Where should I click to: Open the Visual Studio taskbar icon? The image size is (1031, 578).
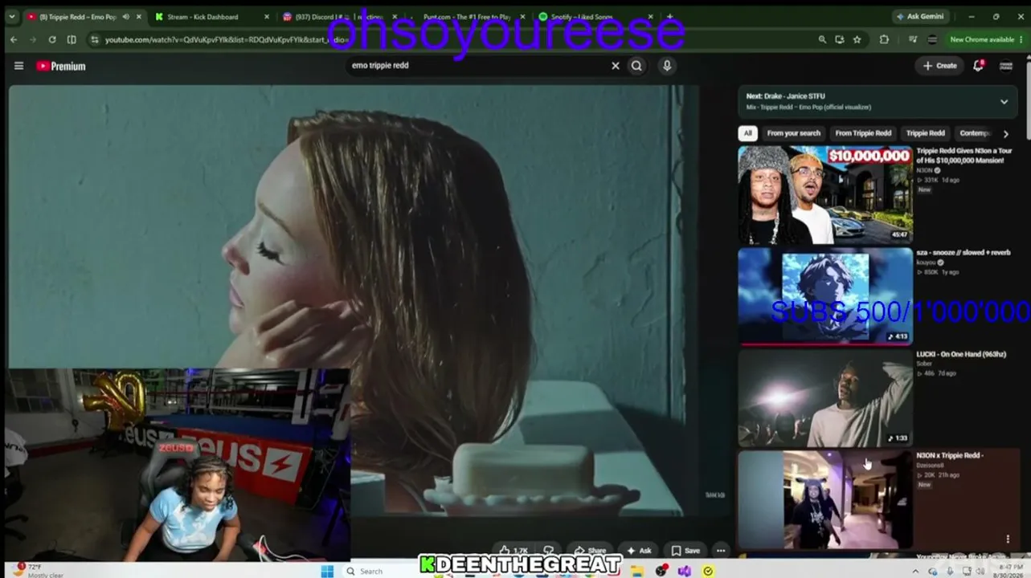685,571
